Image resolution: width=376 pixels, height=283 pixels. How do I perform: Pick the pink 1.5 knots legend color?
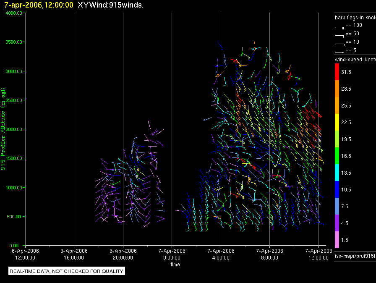(x=337, y=240)
